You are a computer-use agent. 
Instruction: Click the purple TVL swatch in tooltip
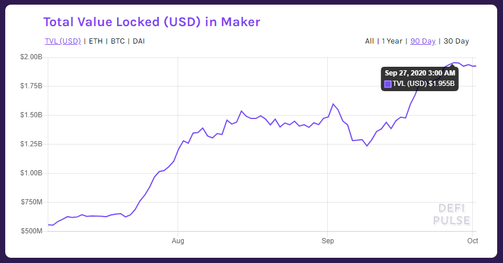pos(388,84)
